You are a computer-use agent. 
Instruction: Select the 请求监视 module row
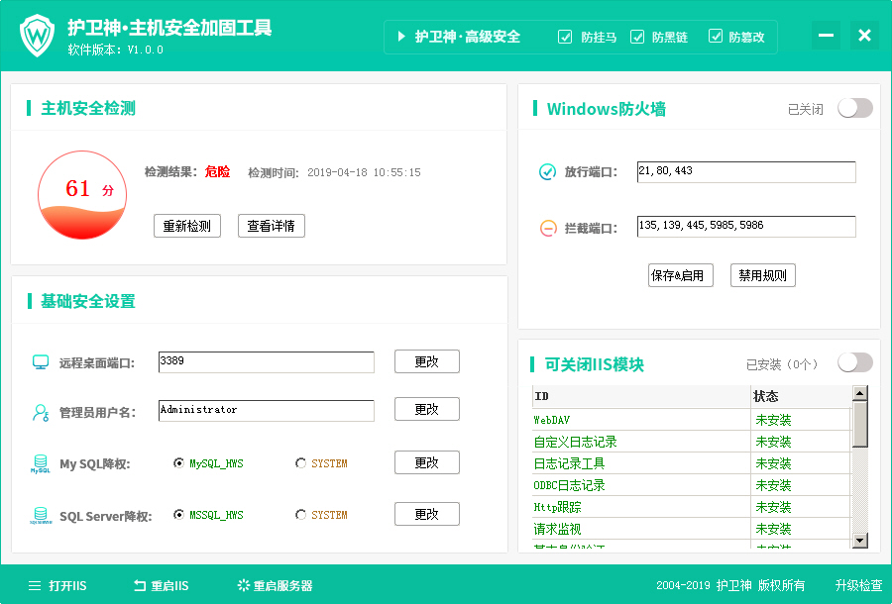[x=692, y=529]
